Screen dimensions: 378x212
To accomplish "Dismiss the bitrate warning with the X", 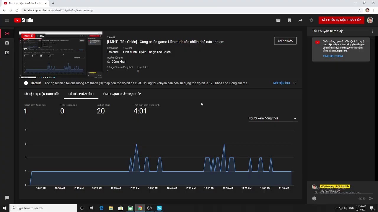I will [x=294, y=83].
